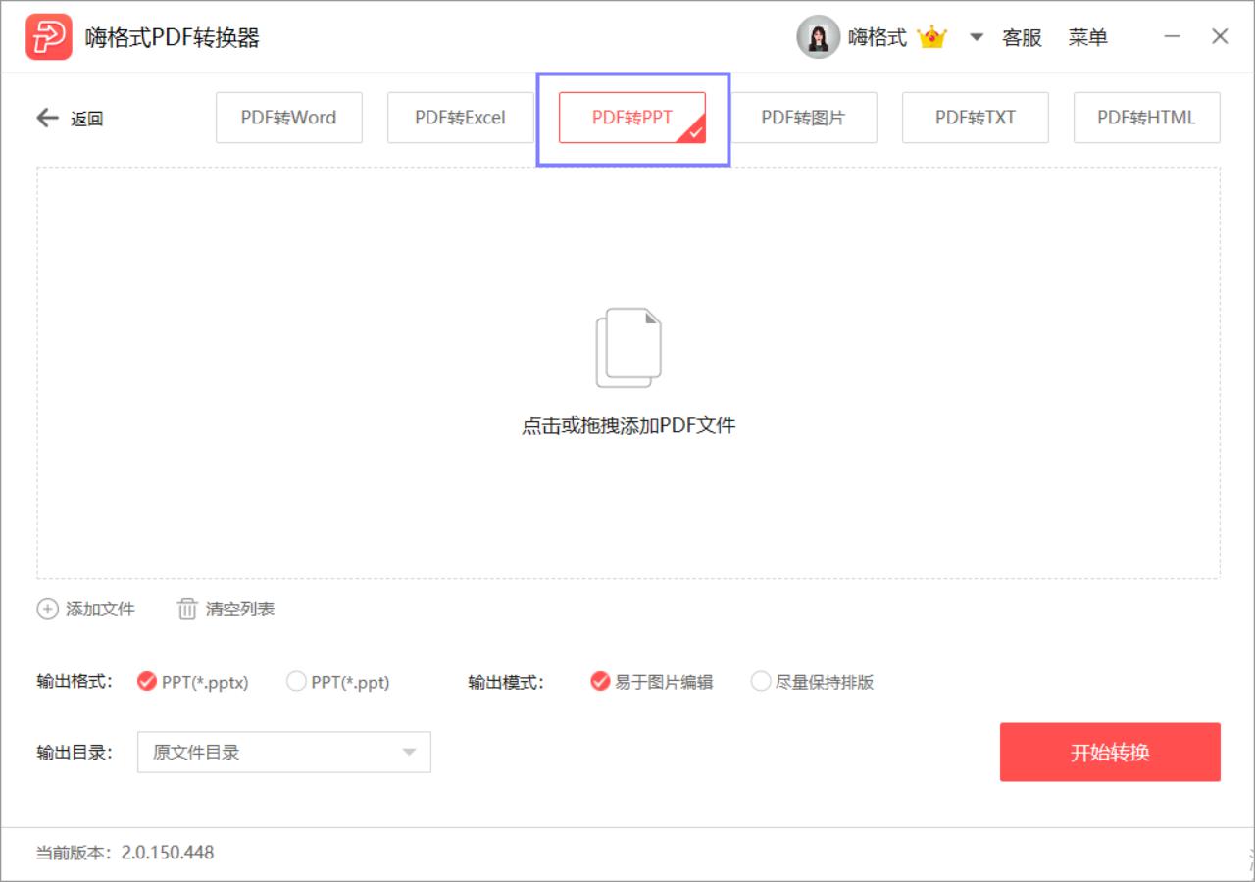Select PPT(*.pptx) output format
This screenshot has height=882, width=1255.
(x=193, y=682)
